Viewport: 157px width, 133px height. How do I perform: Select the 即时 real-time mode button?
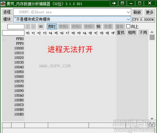52,27
